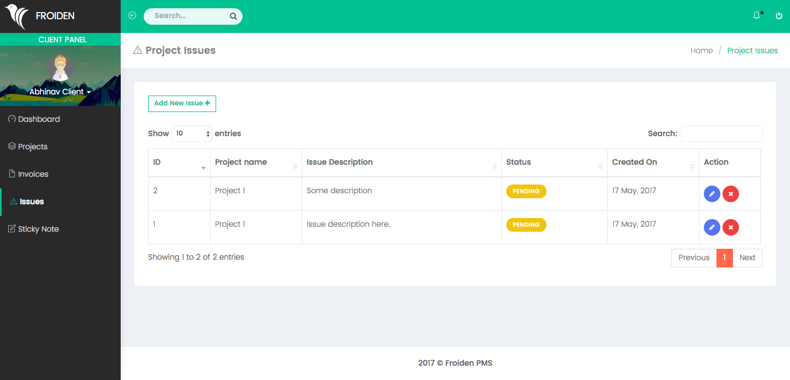This screenshot has height=380, width=790.
Task: Click the Home breadcrumb link
Action: [x=701, y=51]
